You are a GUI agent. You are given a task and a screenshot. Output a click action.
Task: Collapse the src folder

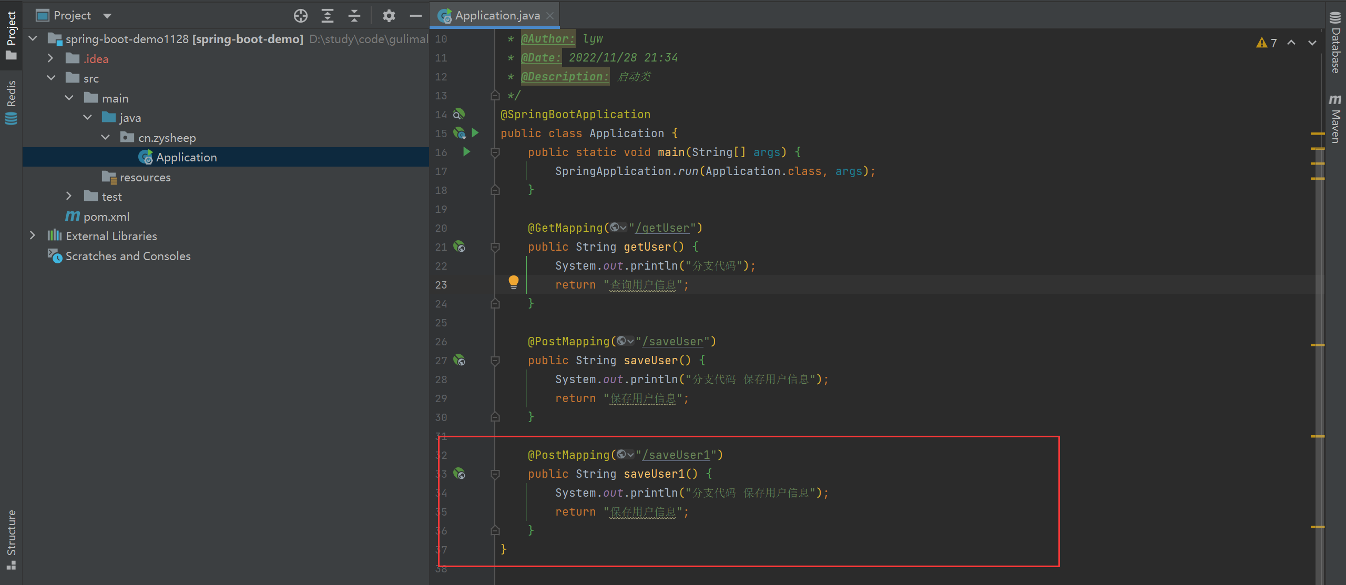point(51,78)
